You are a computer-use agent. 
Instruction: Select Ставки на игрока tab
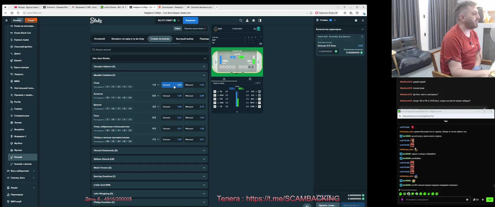point(160,39)
